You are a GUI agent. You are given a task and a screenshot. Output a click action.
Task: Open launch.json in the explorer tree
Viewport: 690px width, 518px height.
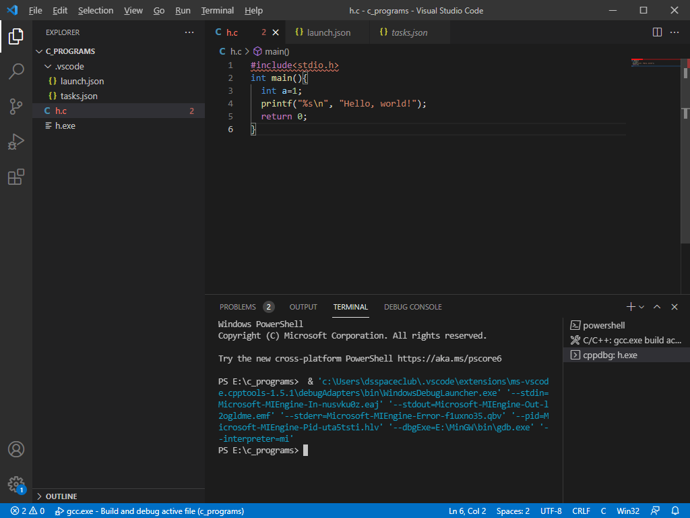click(119, 81)
